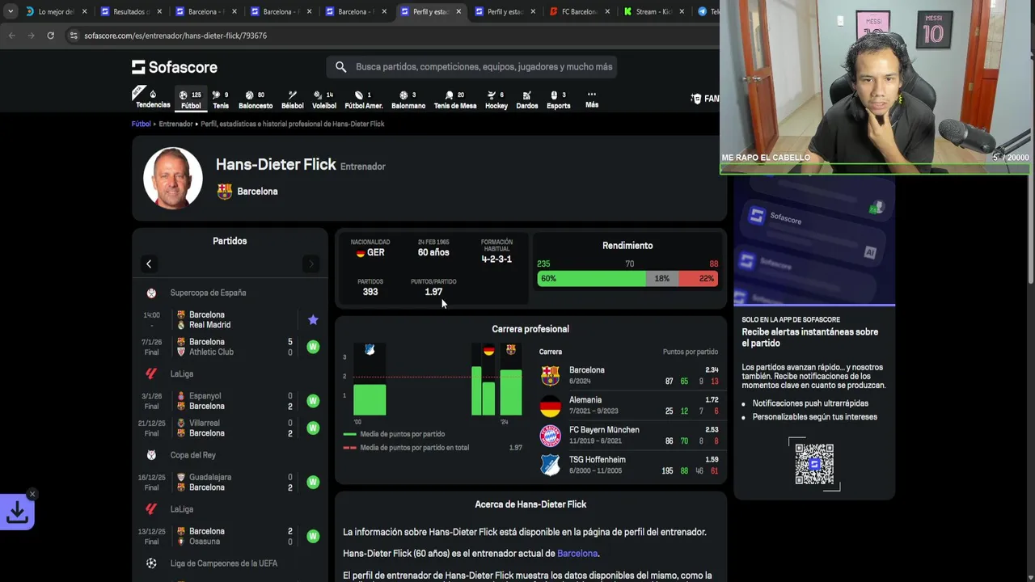
Task: Click the search magnifier icon
Action: click(340, 67)
